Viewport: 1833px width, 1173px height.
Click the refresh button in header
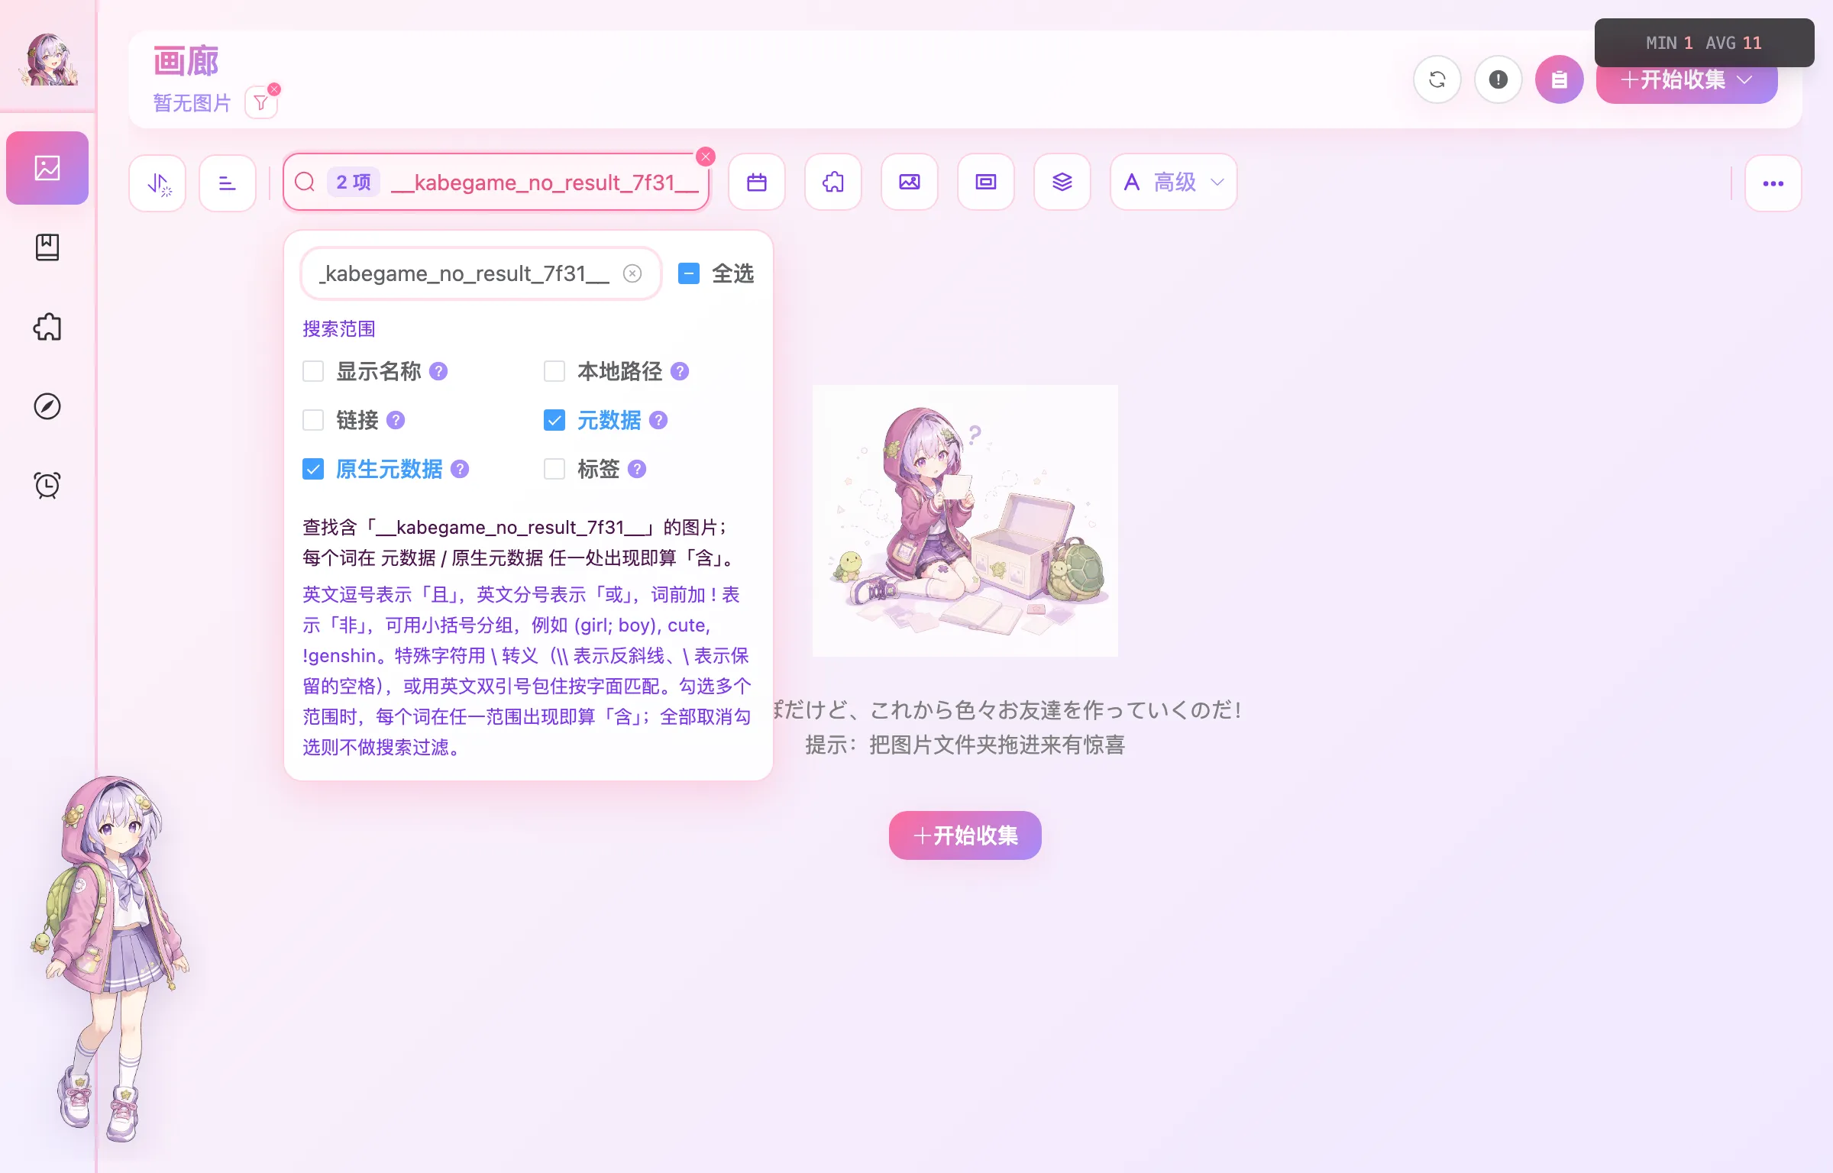[x=1437, y=79]
